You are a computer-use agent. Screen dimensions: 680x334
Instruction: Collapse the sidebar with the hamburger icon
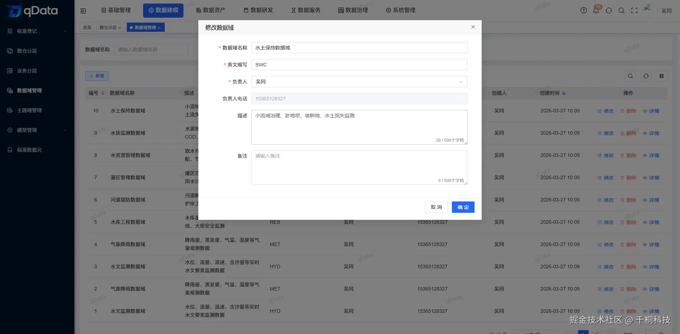click(x=83, y=11)
